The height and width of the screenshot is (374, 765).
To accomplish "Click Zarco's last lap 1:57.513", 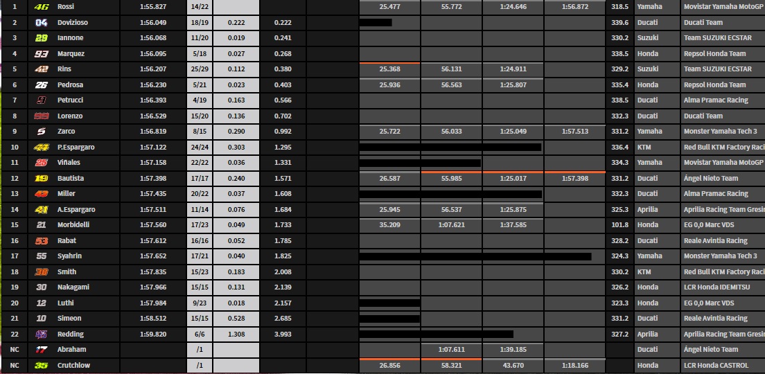I will point(574,132).
